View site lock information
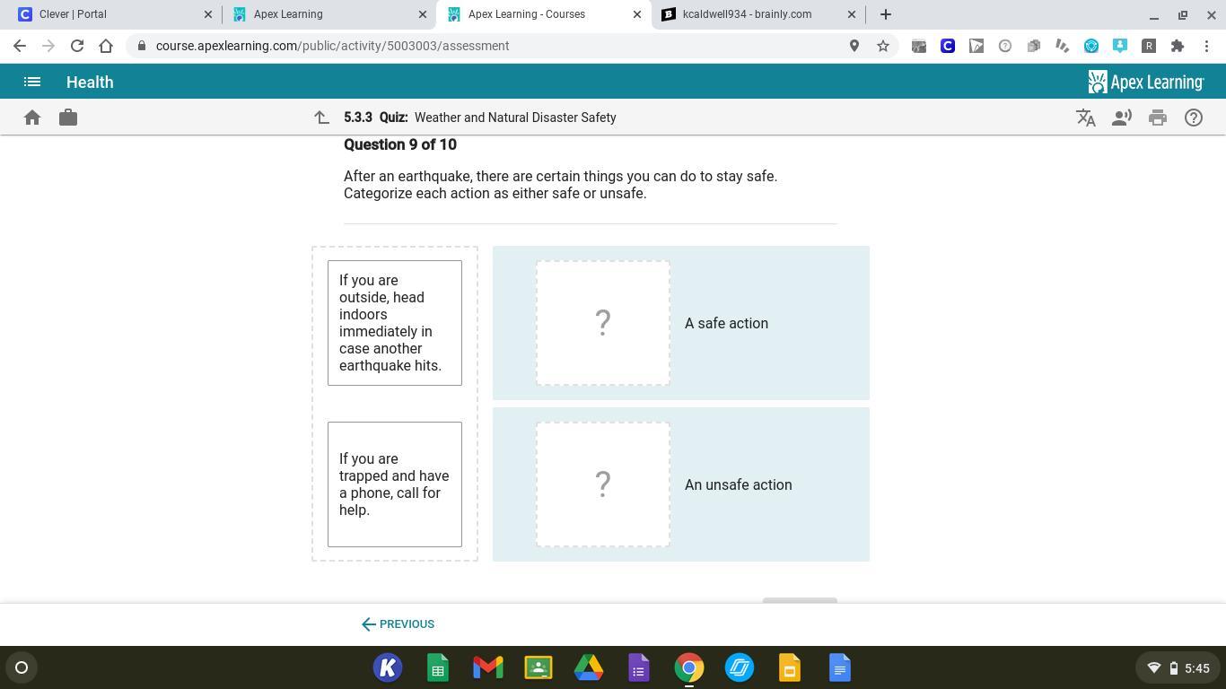The height and width of the screenshot is (689, 1226). (x=142, y=46)
